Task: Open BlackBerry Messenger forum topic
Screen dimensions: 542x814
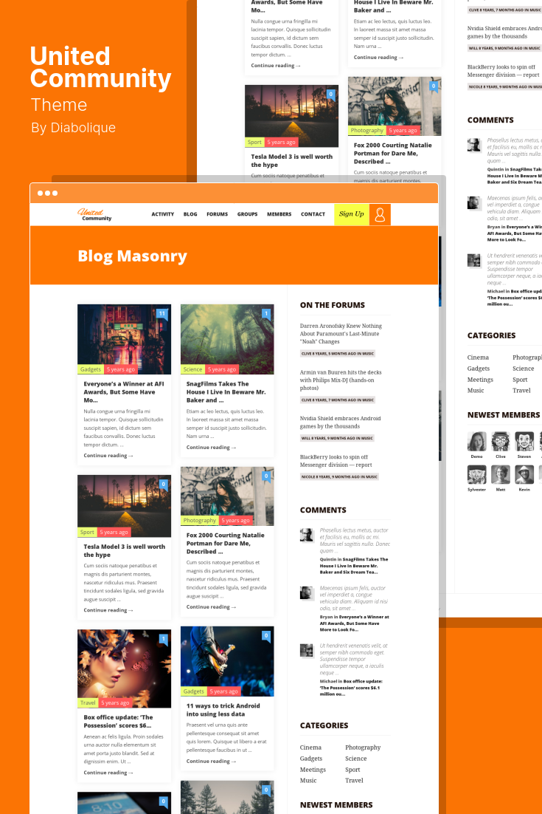Action: pyautogui.click(x=336, y=461)
